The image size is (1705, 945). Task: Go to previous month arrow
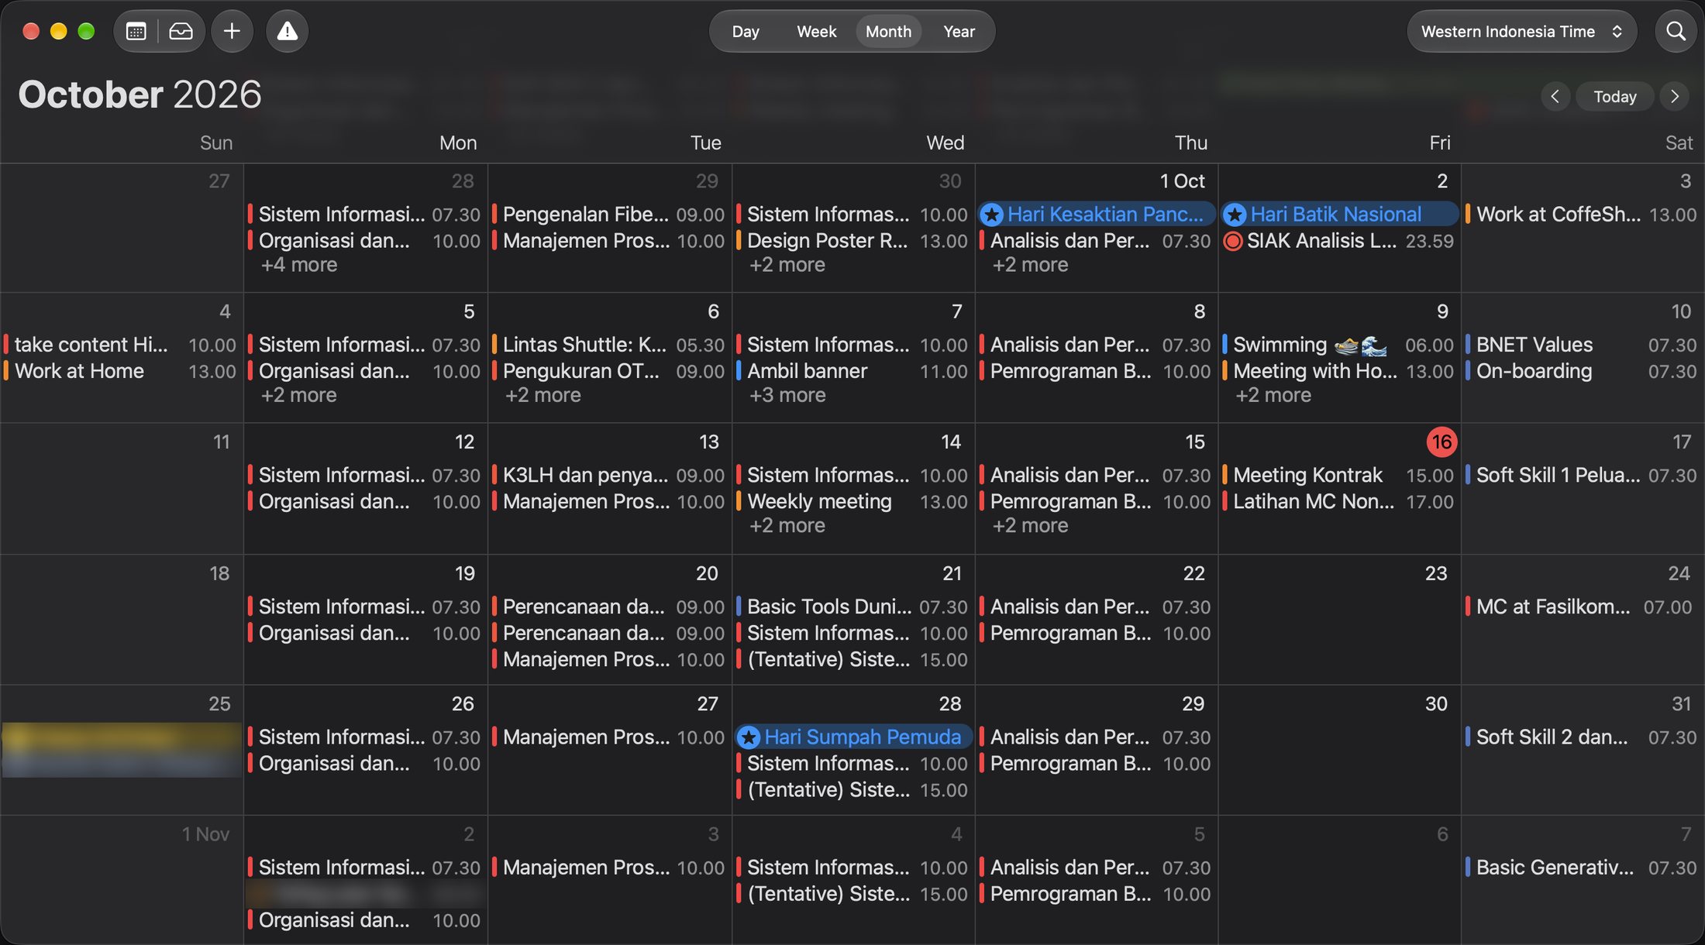[1555, 96]
